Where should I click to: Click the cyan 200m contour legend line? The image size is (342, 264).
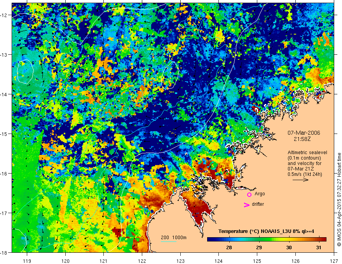coord(168,241)
